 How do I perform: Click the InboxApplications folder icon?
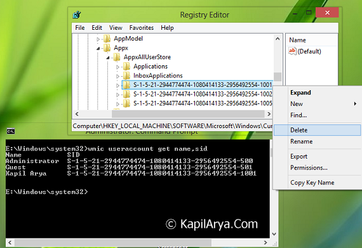126,75
